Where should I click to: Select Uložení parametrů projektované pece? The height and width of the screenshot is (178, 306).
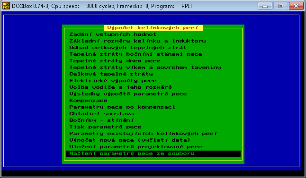[x=135, y=147]
